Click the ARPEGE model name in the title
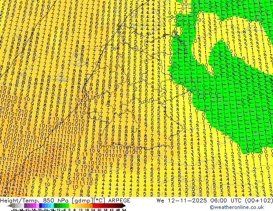 coord(119,201)
